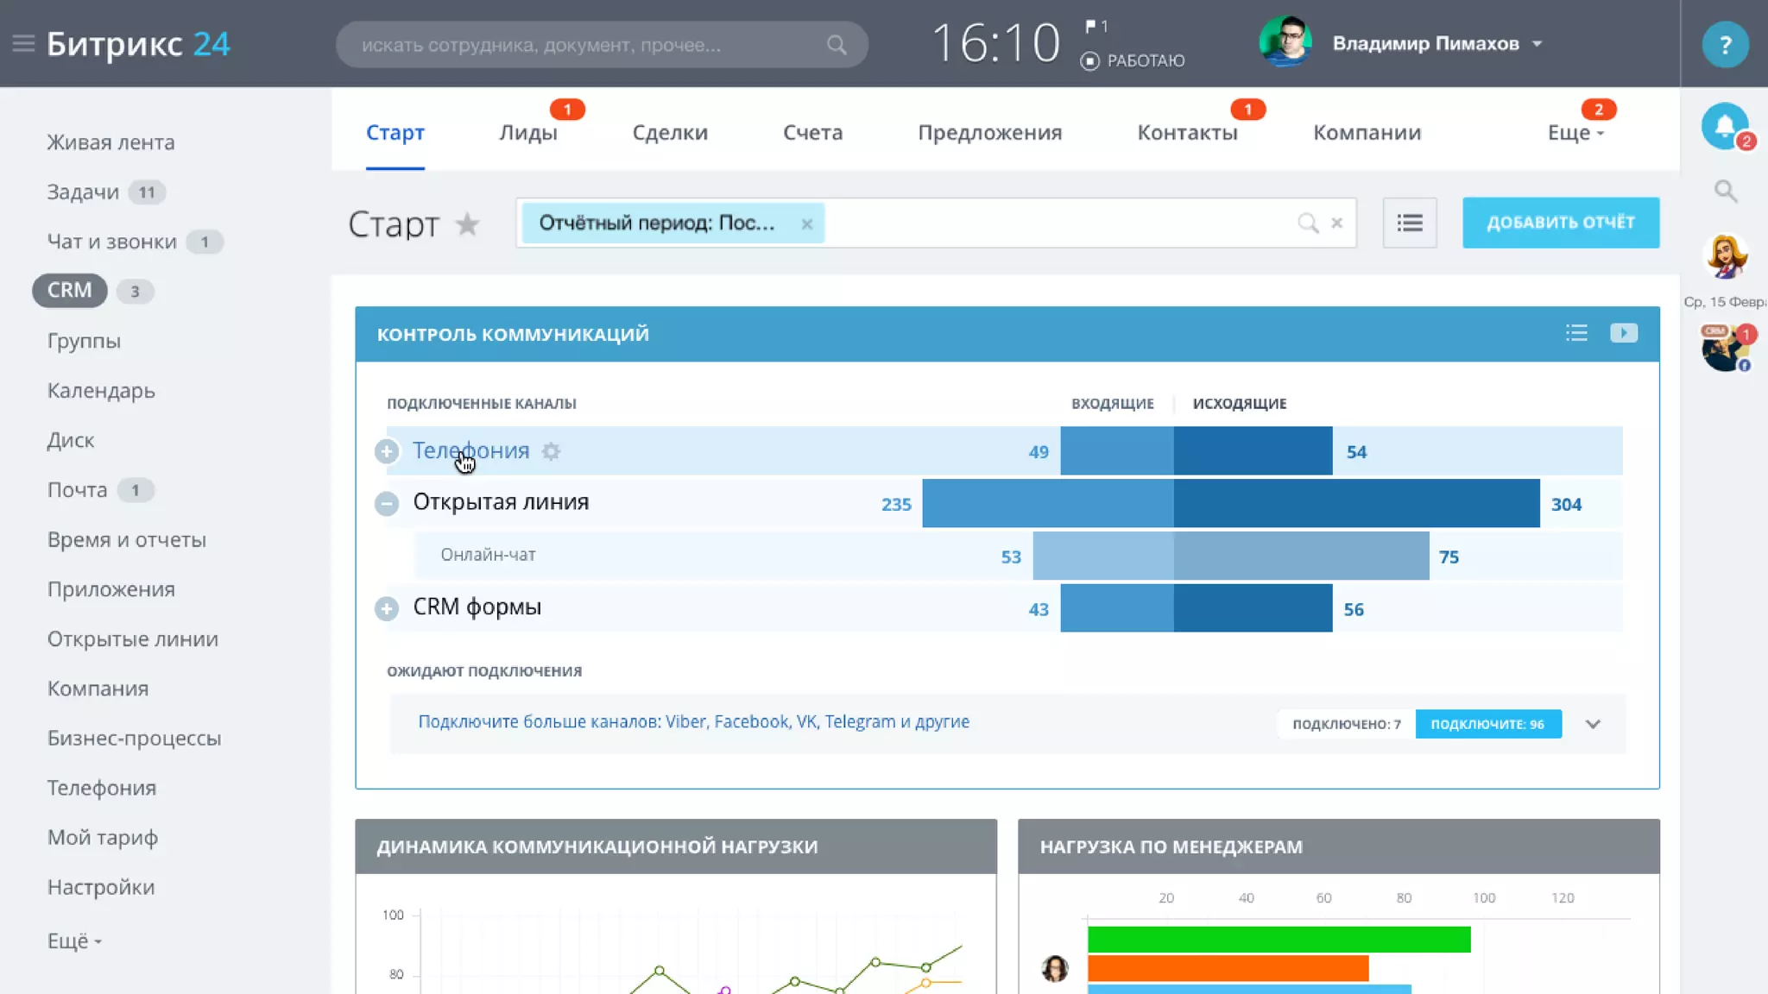Viewport: 1768px width, 994px height.
Task: Expand the CRM формы channel row
Action: [386, 609]
